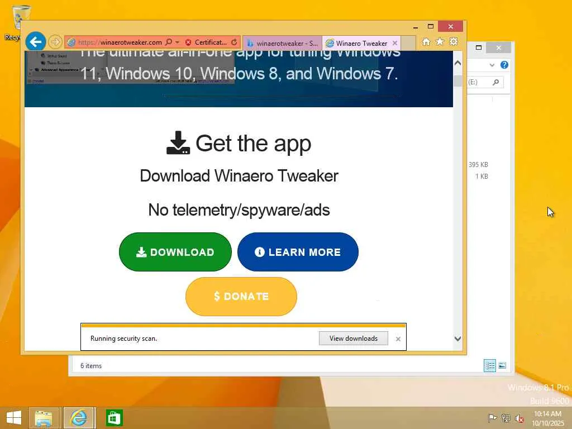Dismiss the security scan notification bar
This screenshot has height=429, width=572.
click(398, 339)
